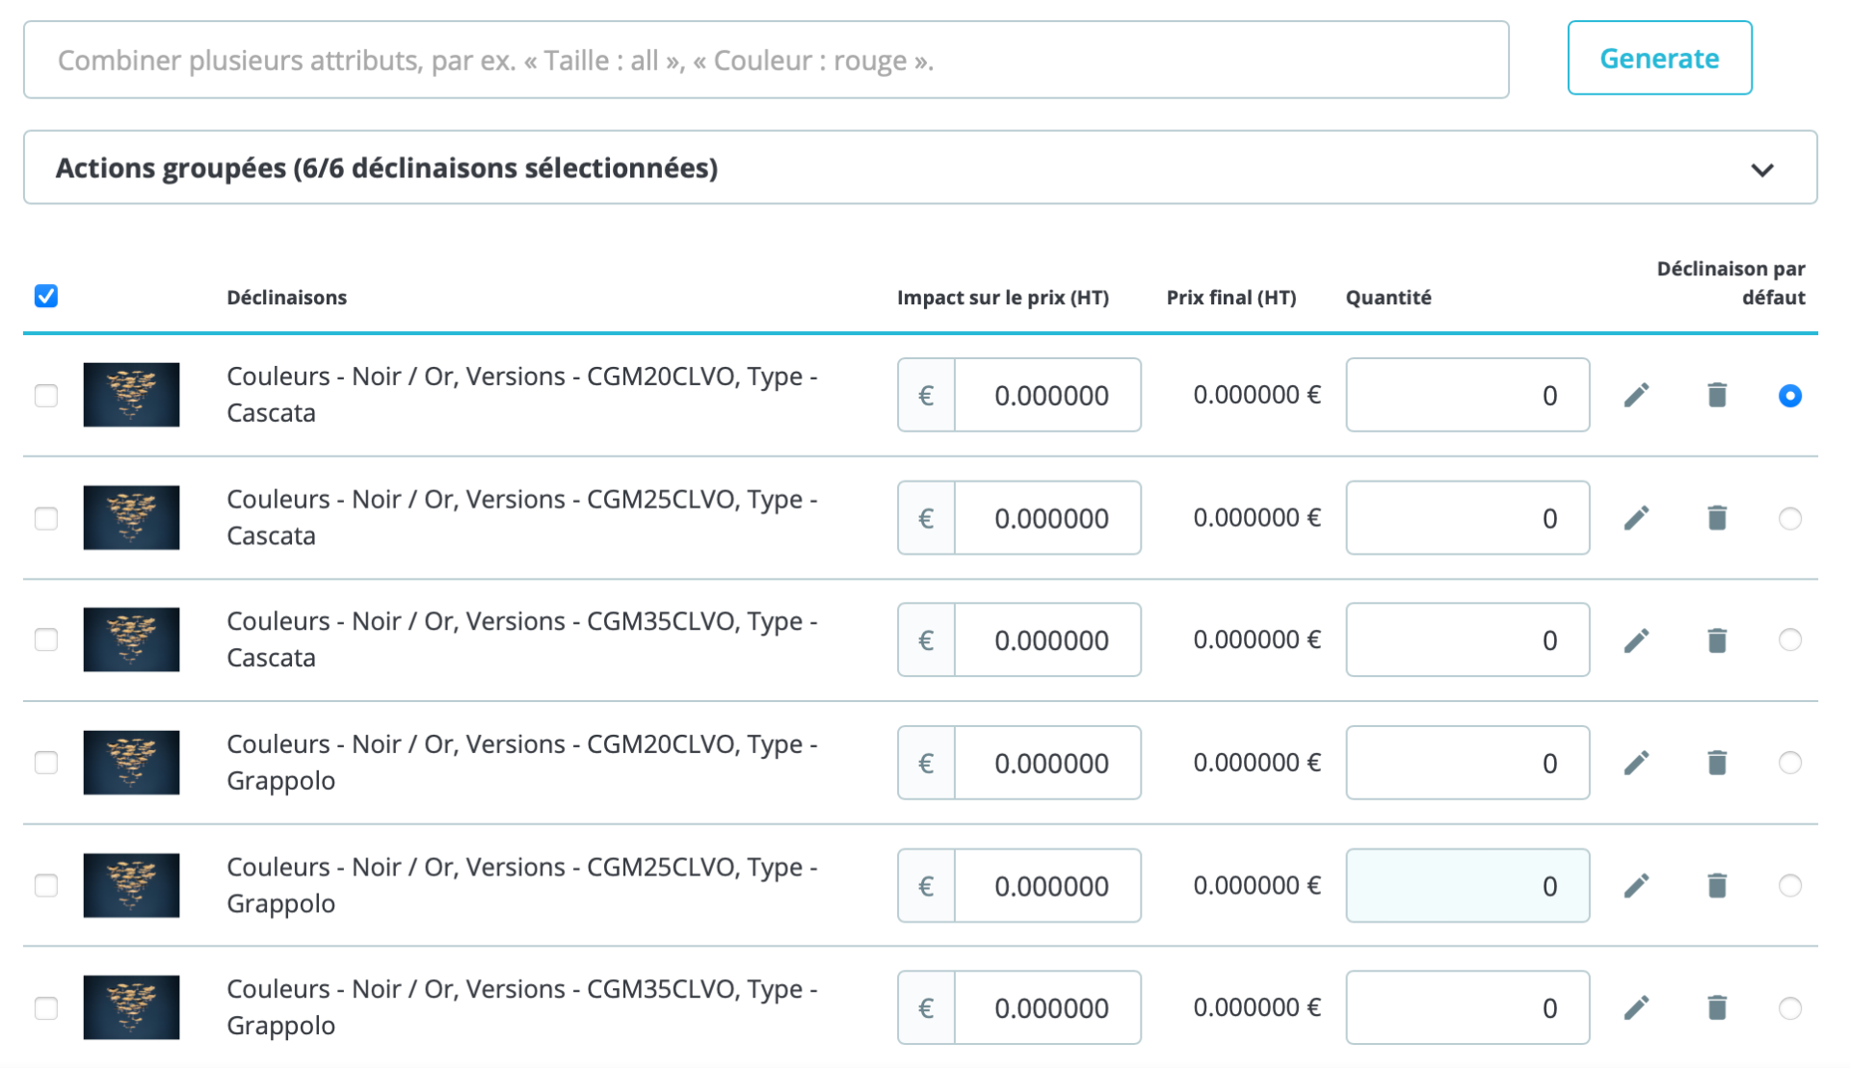Set CGM35CLVO Grappolo as default combination

coord(1790,1008)
